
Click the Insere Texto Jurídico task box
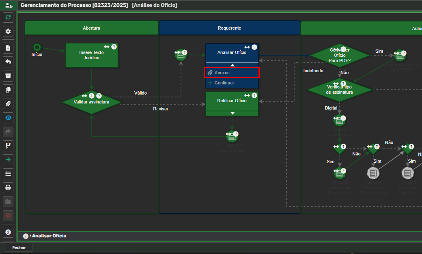92,55
